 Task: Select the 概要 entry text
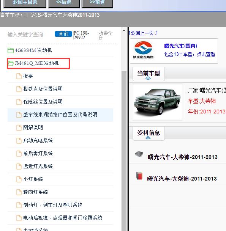click(x=28, y=76)
